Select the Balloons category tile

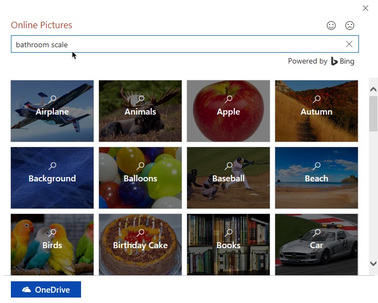pyautogui.click(x=140, y=178)
